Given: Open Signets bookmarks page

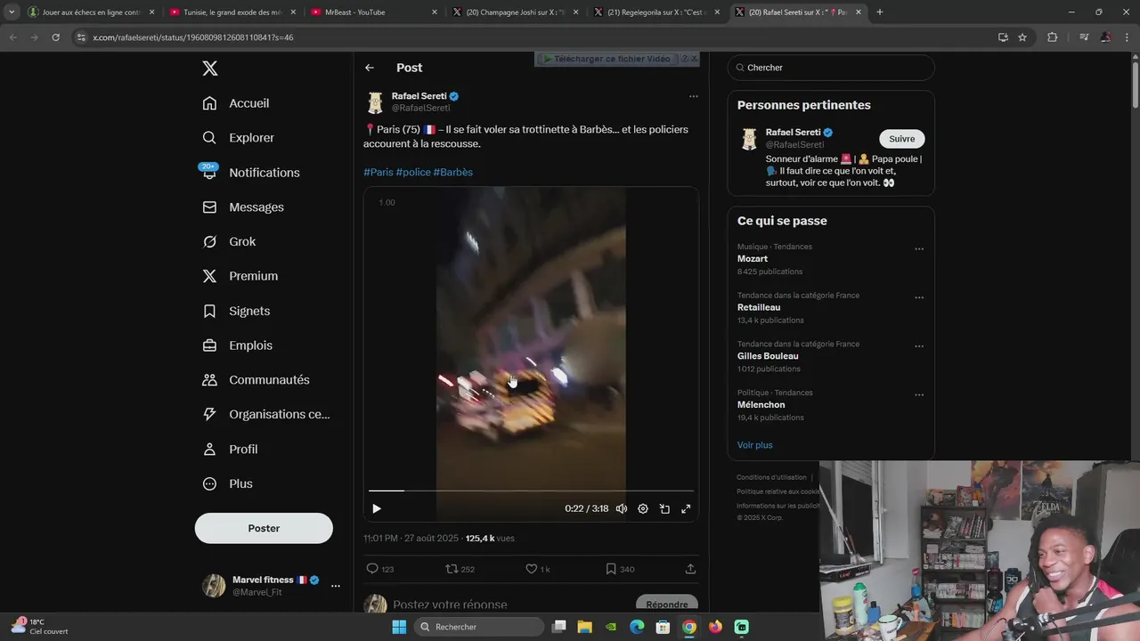Looking at the screenshot, I should (x=236, y=311).
